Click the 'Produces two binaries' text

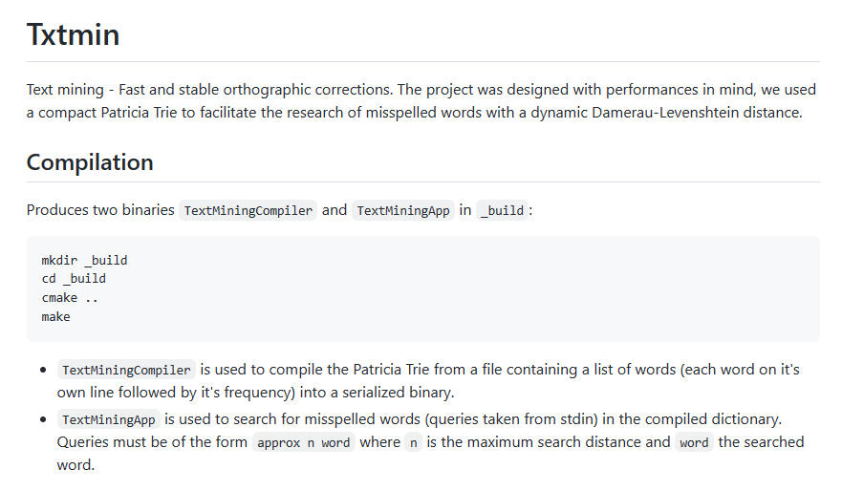pos(99,210)
